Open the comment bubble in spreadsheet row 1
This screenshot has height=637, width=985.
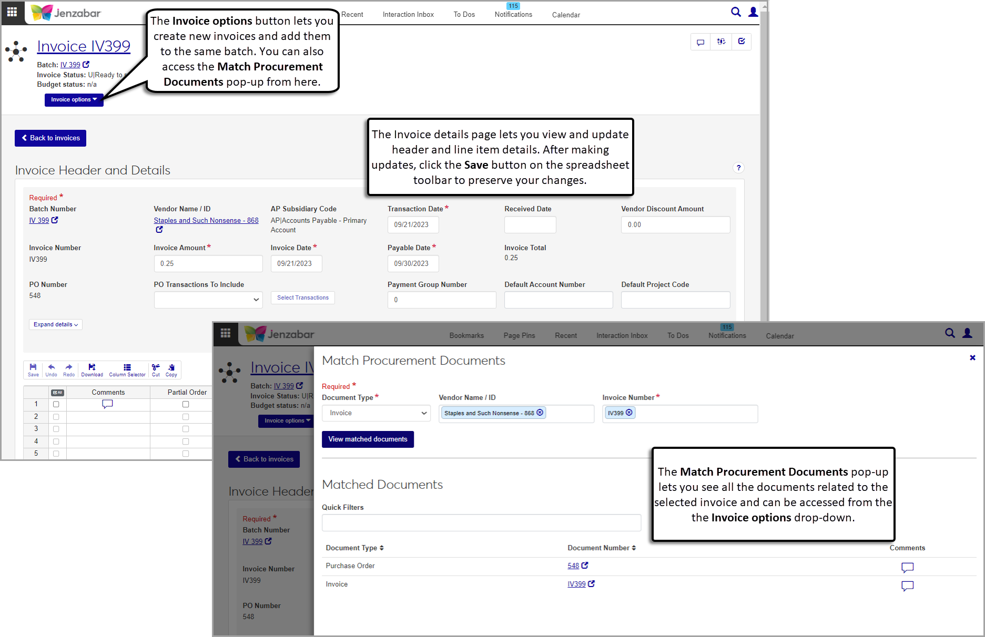pos(107,404)
